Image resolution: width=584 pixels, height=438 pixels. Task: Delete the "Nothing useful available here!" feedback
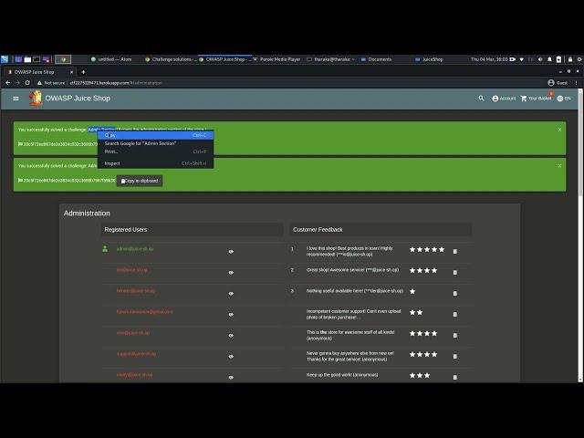tap(454, 294)
